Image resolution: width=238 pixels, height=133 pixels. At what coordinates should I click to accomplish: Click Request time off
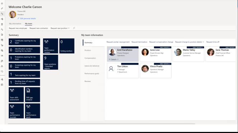point(213,42)
